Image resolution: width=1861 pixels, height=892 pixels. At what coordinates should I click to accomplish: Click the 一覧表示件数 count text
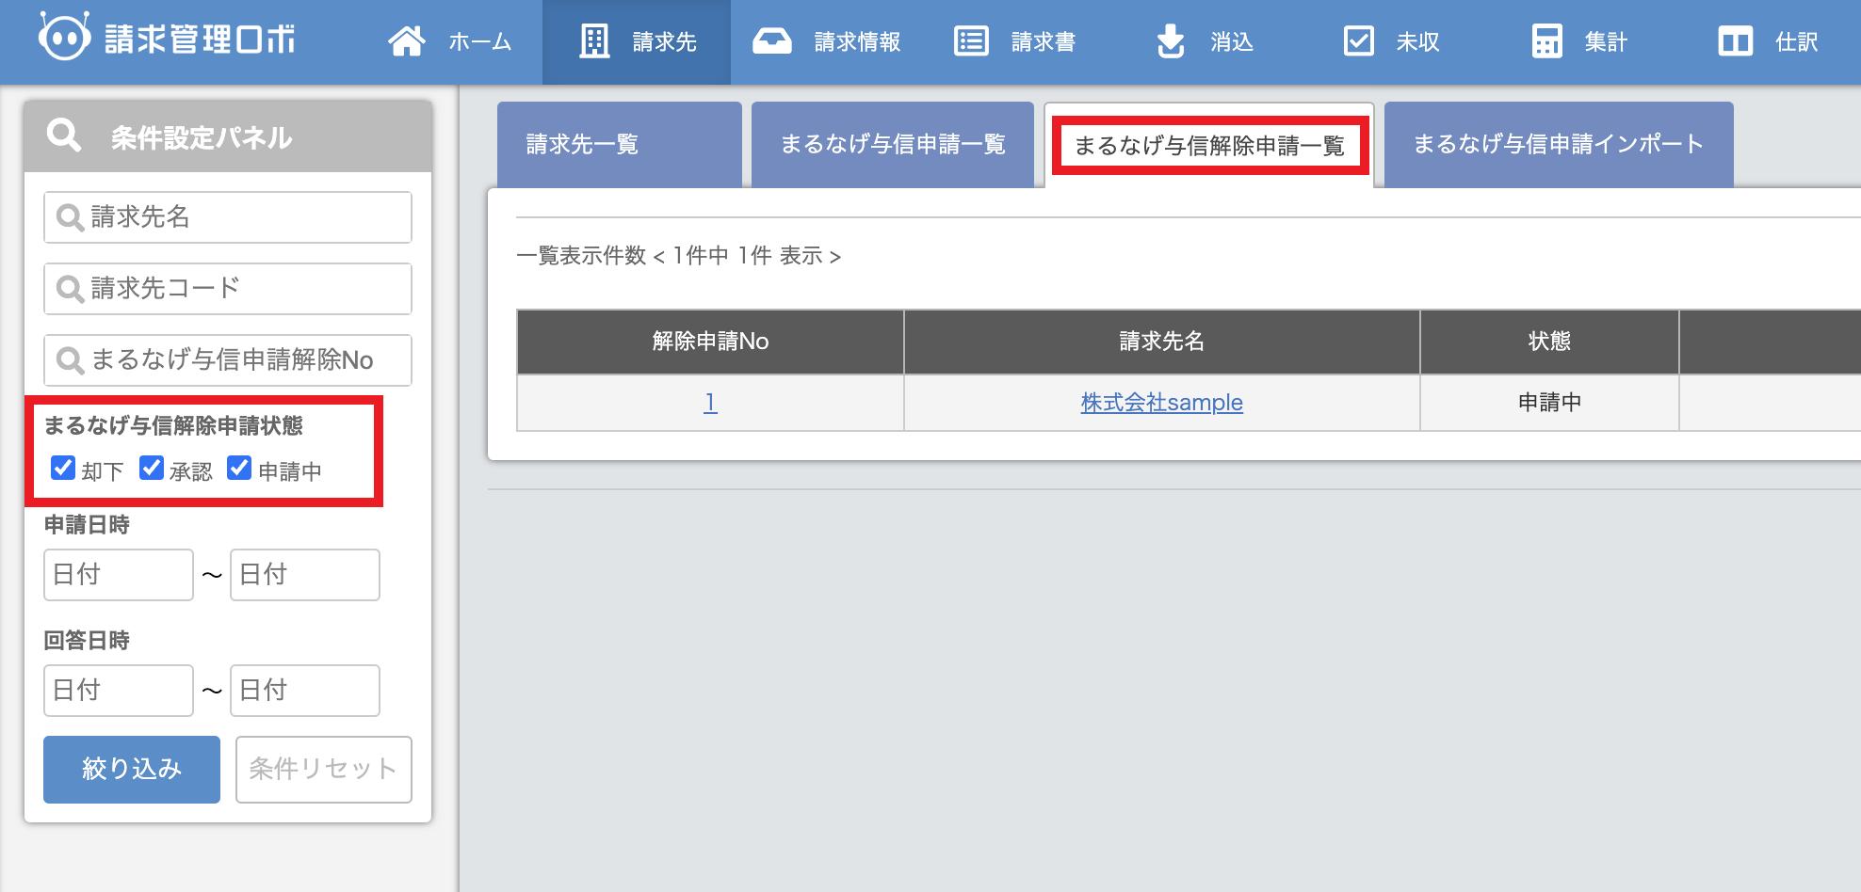678,256
